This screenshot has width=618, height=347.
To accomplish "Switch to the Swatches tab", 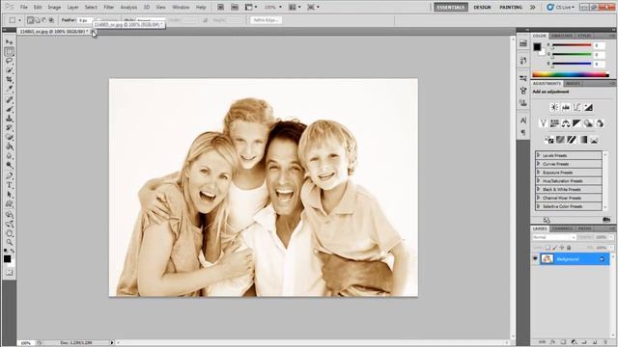I will click(x=562, y=36).
